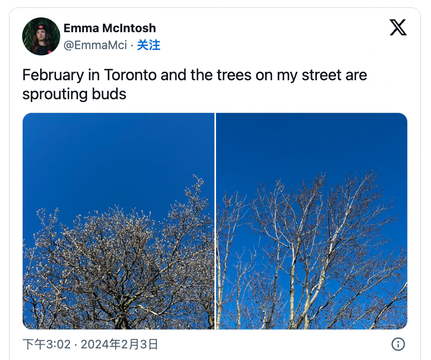The width and height of the screenshot is (431, 360).
Task: Click the word 'February' in the tweet
Action: (x=53, y=75)
